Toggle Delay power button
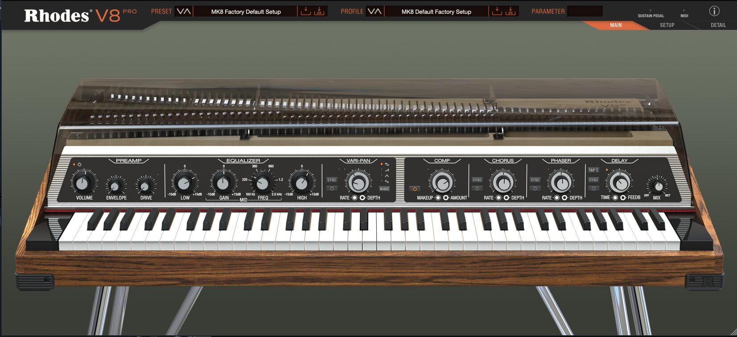The image size is (737, 337). [593, 189]
